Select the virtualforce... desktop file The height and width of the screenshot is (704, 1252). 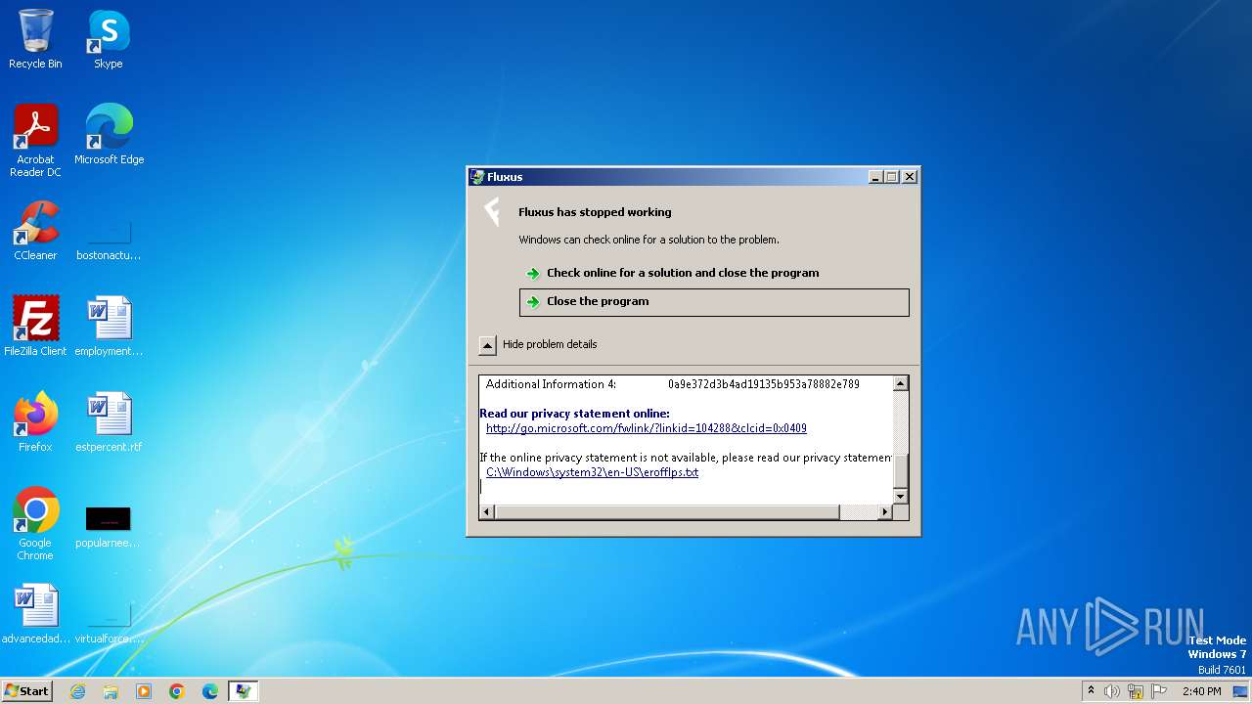pyautogui.click(x=109, y=621)
